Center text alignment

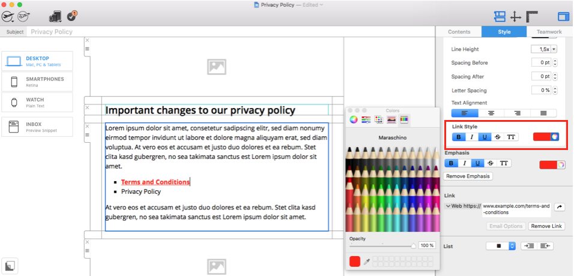pos(491,113)
